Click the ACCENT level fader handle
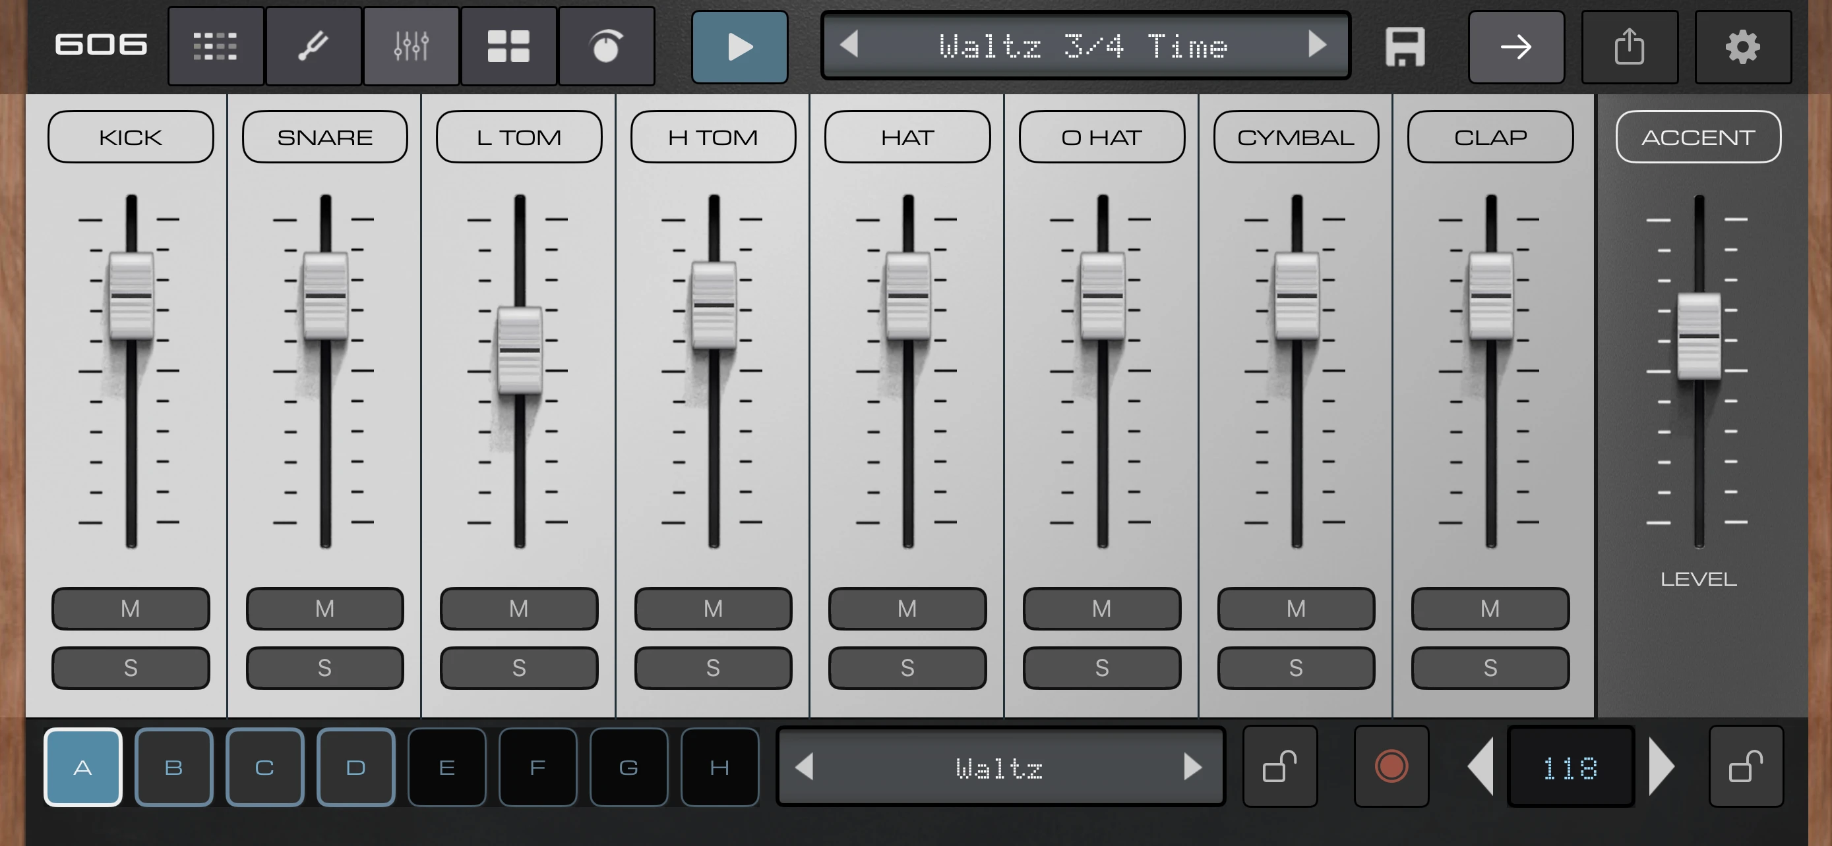 [1699, 336]
